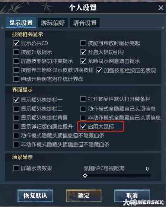Switch to 游玩偏好 tab
The image size is (166, 207).
[53, 23]
